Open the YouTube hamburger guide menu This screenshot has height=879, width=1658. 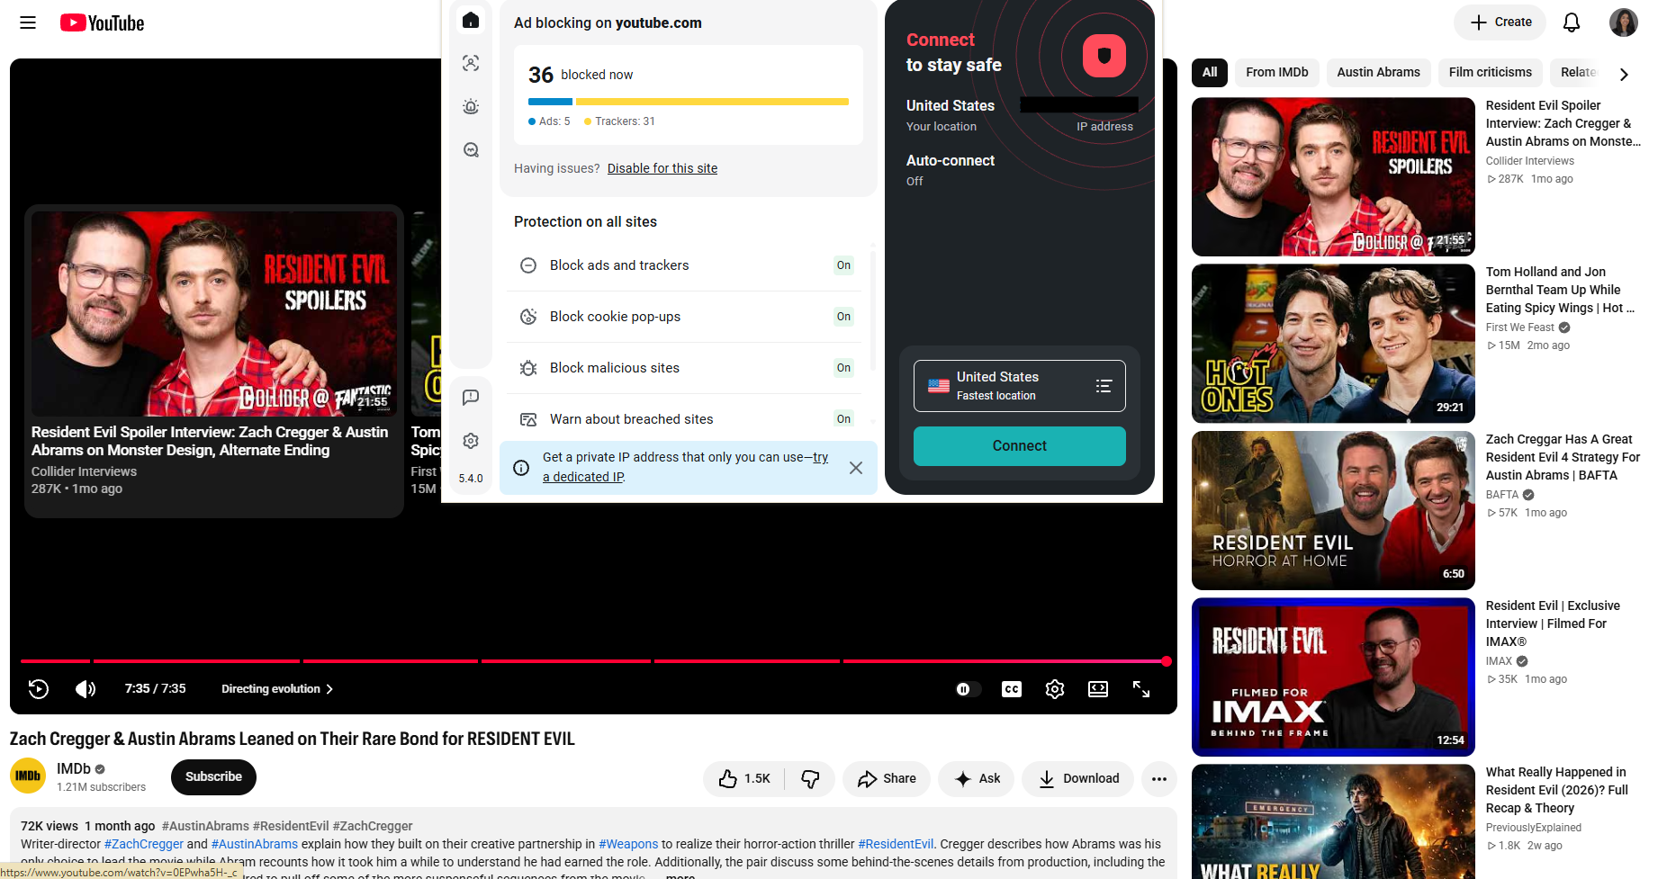coord(28,22)
